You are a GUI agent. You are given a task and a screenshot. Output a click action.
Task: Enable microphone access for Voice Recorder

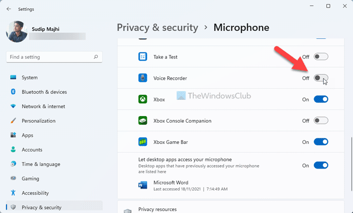coord(321,78)
